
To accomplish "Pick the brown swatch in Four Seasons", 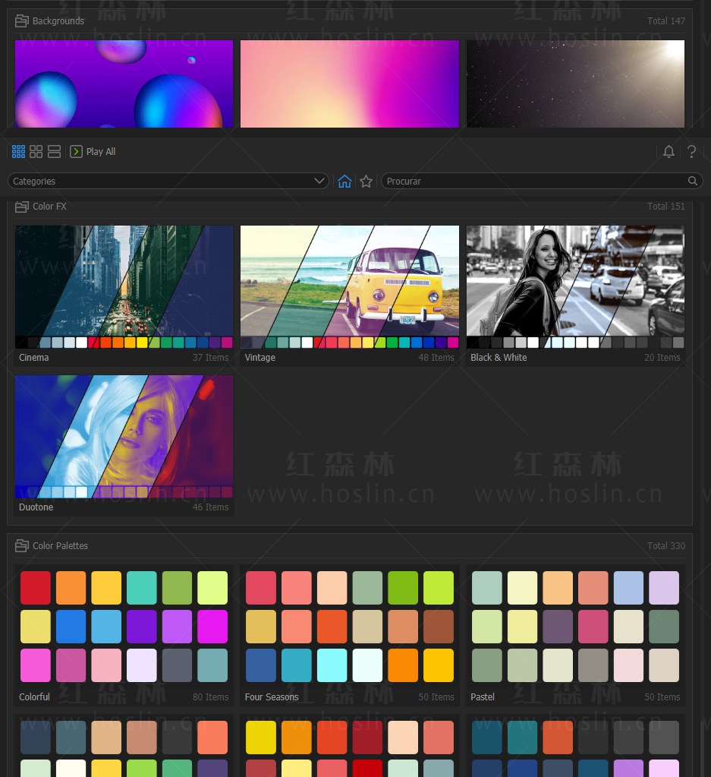I will click(x=438, y=627).
